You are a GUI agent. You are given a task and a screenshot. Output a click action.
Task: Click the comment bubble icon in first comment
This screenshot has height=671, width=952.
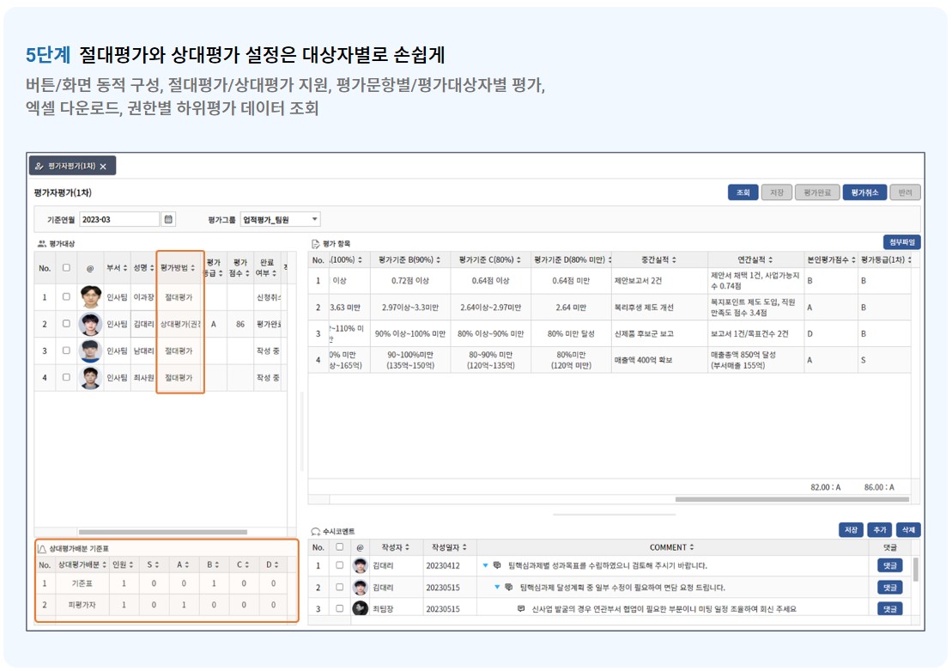pyautogui.click(x=497, y=565)
